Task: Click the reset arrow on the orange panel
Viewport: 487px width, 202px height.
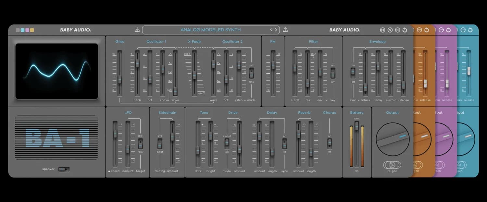Action: [x=427, y=29]
